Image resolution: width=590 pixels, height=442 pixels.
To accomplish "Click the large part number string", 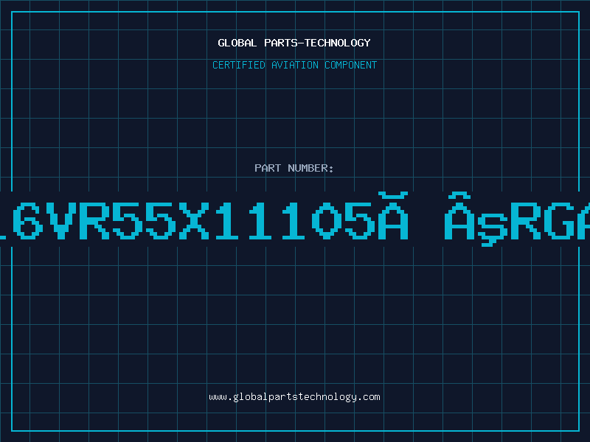I will coord(295,219).
